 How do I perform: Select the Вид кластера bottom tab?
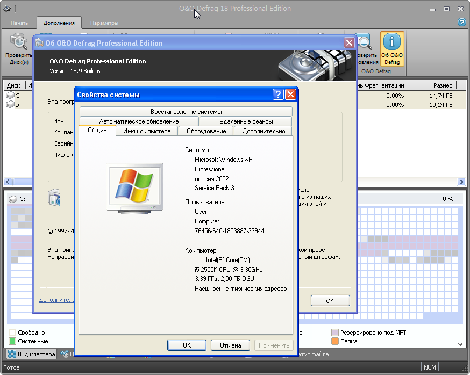31,354
